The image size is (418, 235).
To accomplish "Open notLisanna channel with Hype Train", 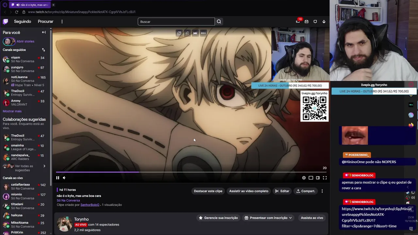I will click(x=25, y=81).
